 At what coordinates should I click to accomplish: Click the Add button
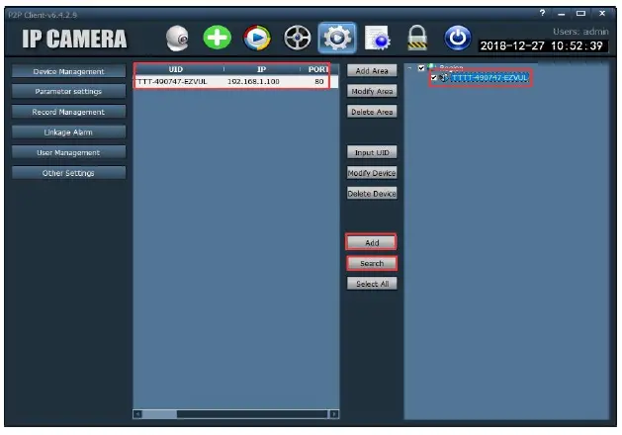(372, 242)
